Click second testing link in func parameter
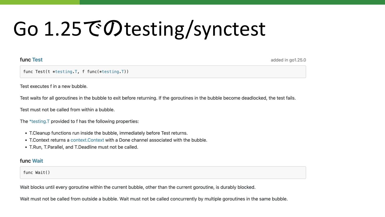The image size is (385, 217). (110, 72)
